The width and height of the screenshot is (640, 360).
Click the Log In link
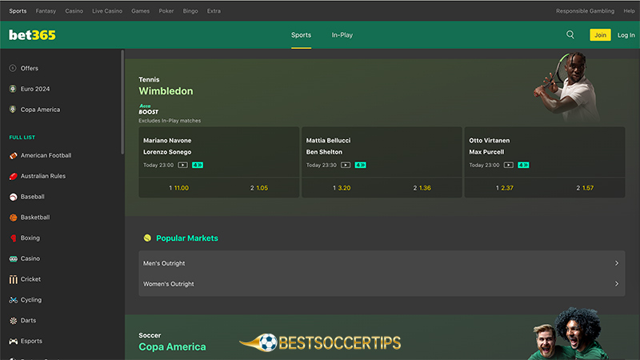coord(626,35)
